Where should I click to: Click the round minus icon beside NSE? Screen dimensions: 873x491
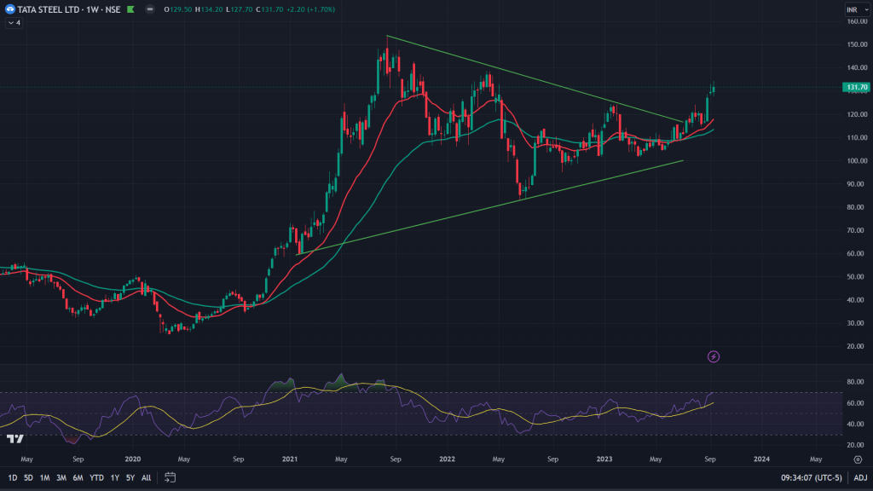pyautogui.click(x=150, y=9)
